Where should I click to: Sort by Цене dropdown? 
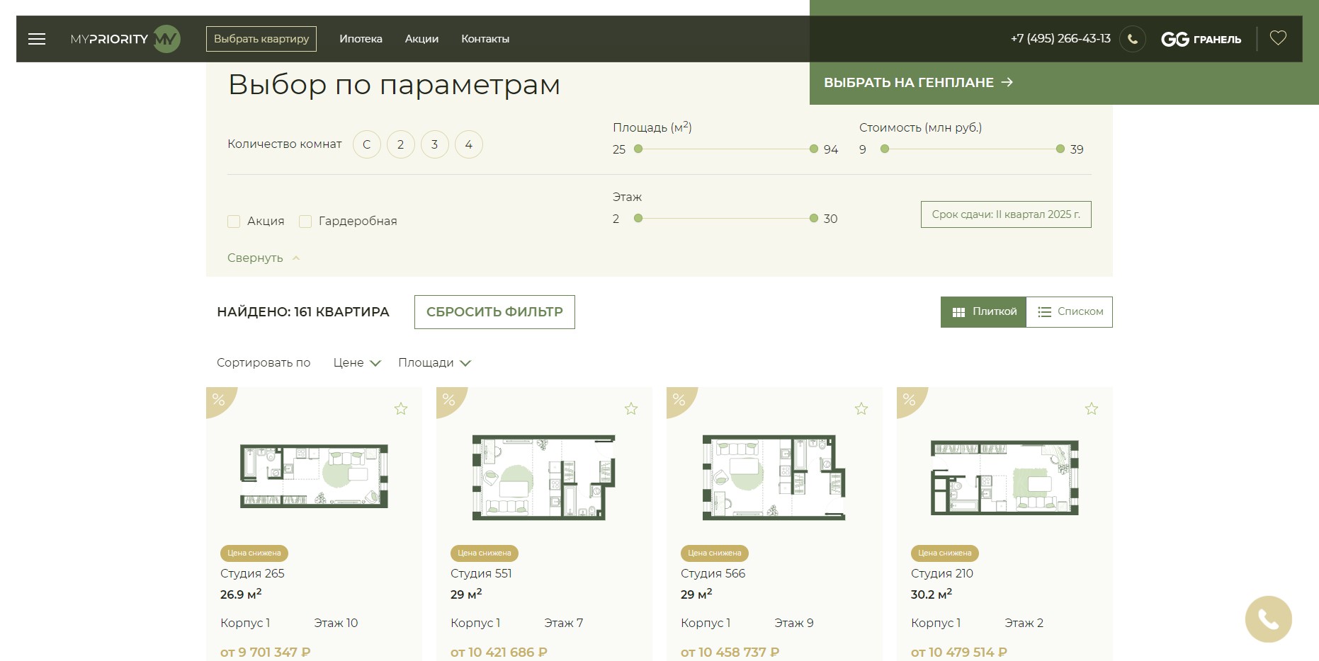pyautogui.click(x=357, y=363)
